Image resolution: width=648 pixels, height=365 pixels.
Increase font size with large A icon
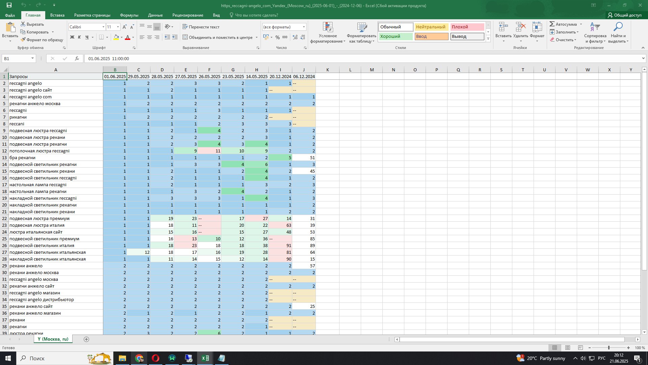(125, 27)
